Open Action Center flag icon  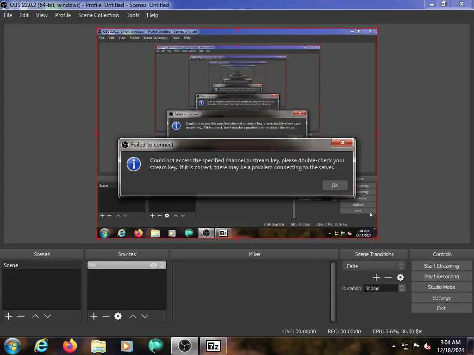(x=416, y=346)
